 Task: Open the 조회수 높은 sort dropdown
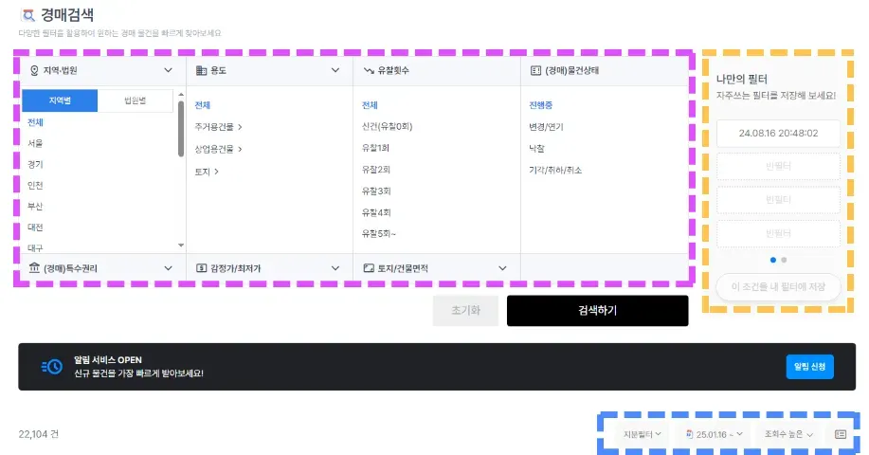pos(788,434)
